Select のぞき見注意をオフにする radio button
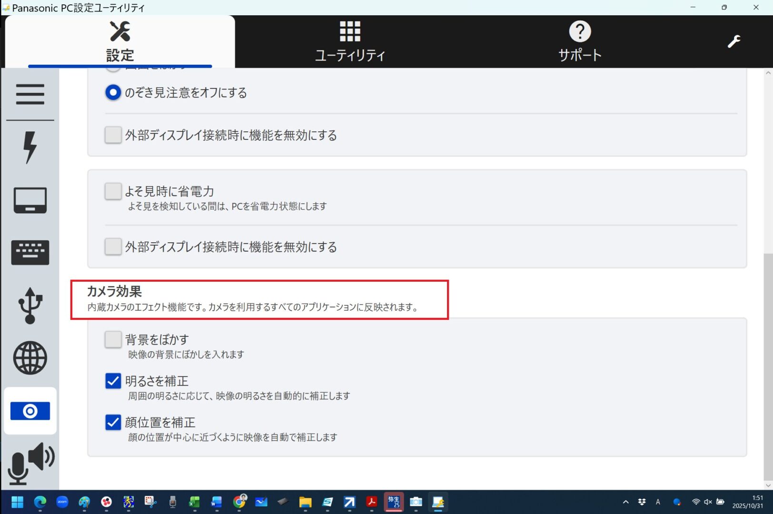The height and width of the screenshot is (514, 773). click(x=113, y=92)
